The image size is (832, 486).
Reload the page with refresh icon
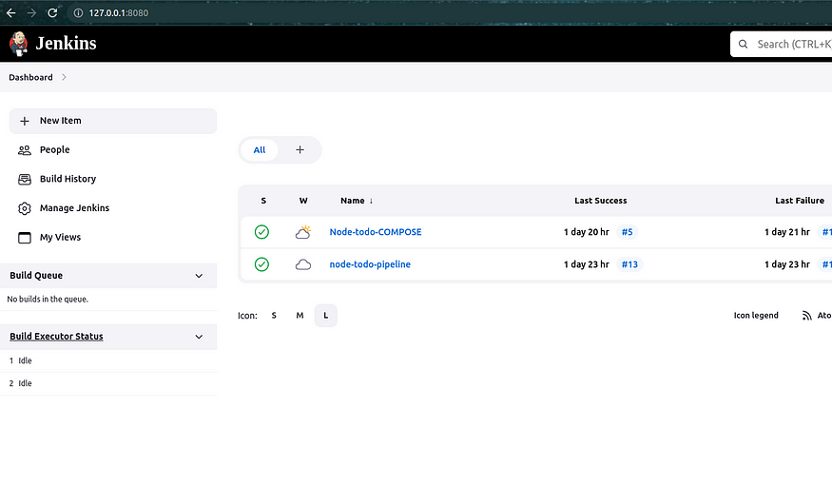click(x=52, y=12)
